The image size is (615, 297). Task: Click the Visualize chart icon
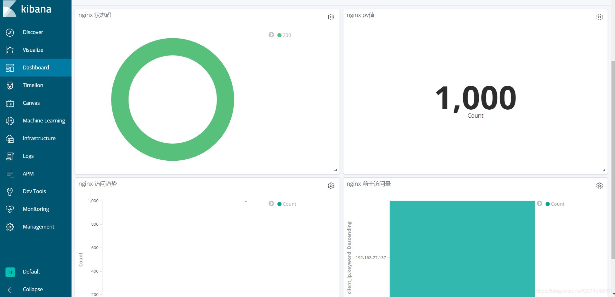tap(10, 50)
